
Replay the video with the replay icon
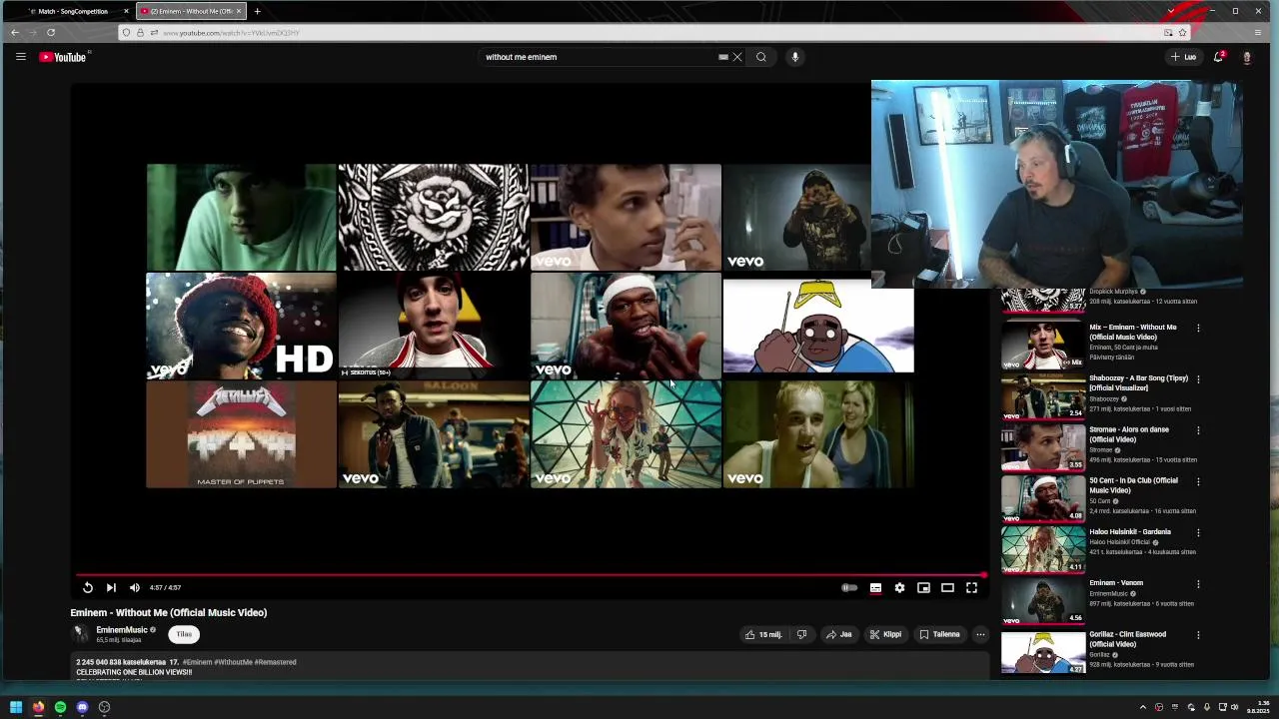tap(88, 588)
